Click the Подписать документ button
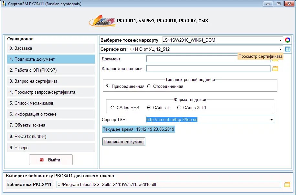Viewport: 296px width, 195px height. (124, 141)
